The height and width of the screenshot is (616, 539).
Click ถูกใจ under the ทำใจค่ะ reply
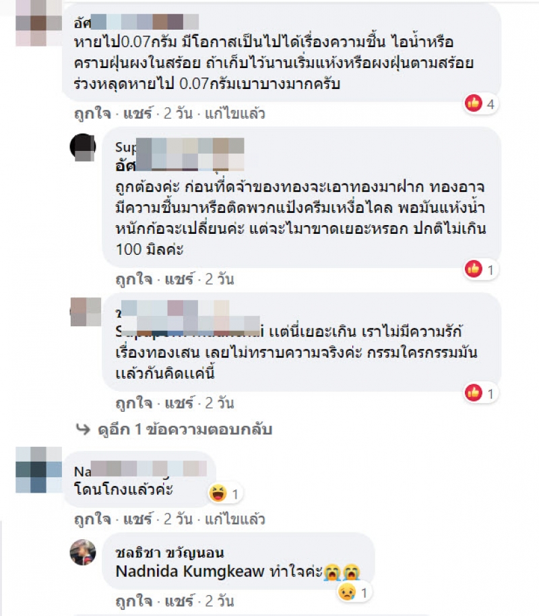point(134,601)
